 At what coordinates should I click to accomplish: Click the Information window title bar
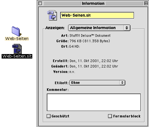[x=93, y=3]
